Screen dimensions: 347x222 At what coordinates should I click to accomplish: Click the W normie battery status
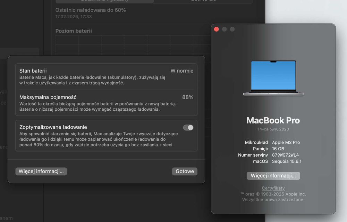coord(182,71)
